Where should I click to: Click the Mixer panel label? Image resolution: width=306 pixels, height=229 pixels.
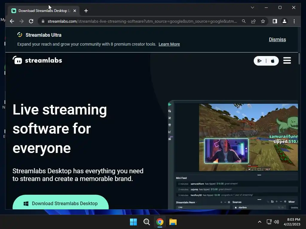pos(292,202)
